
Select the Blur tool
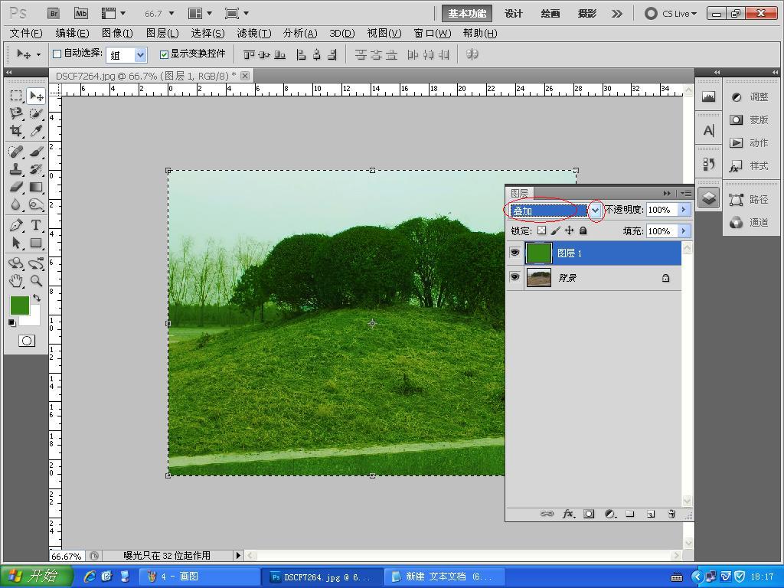(x=16, y=204)
